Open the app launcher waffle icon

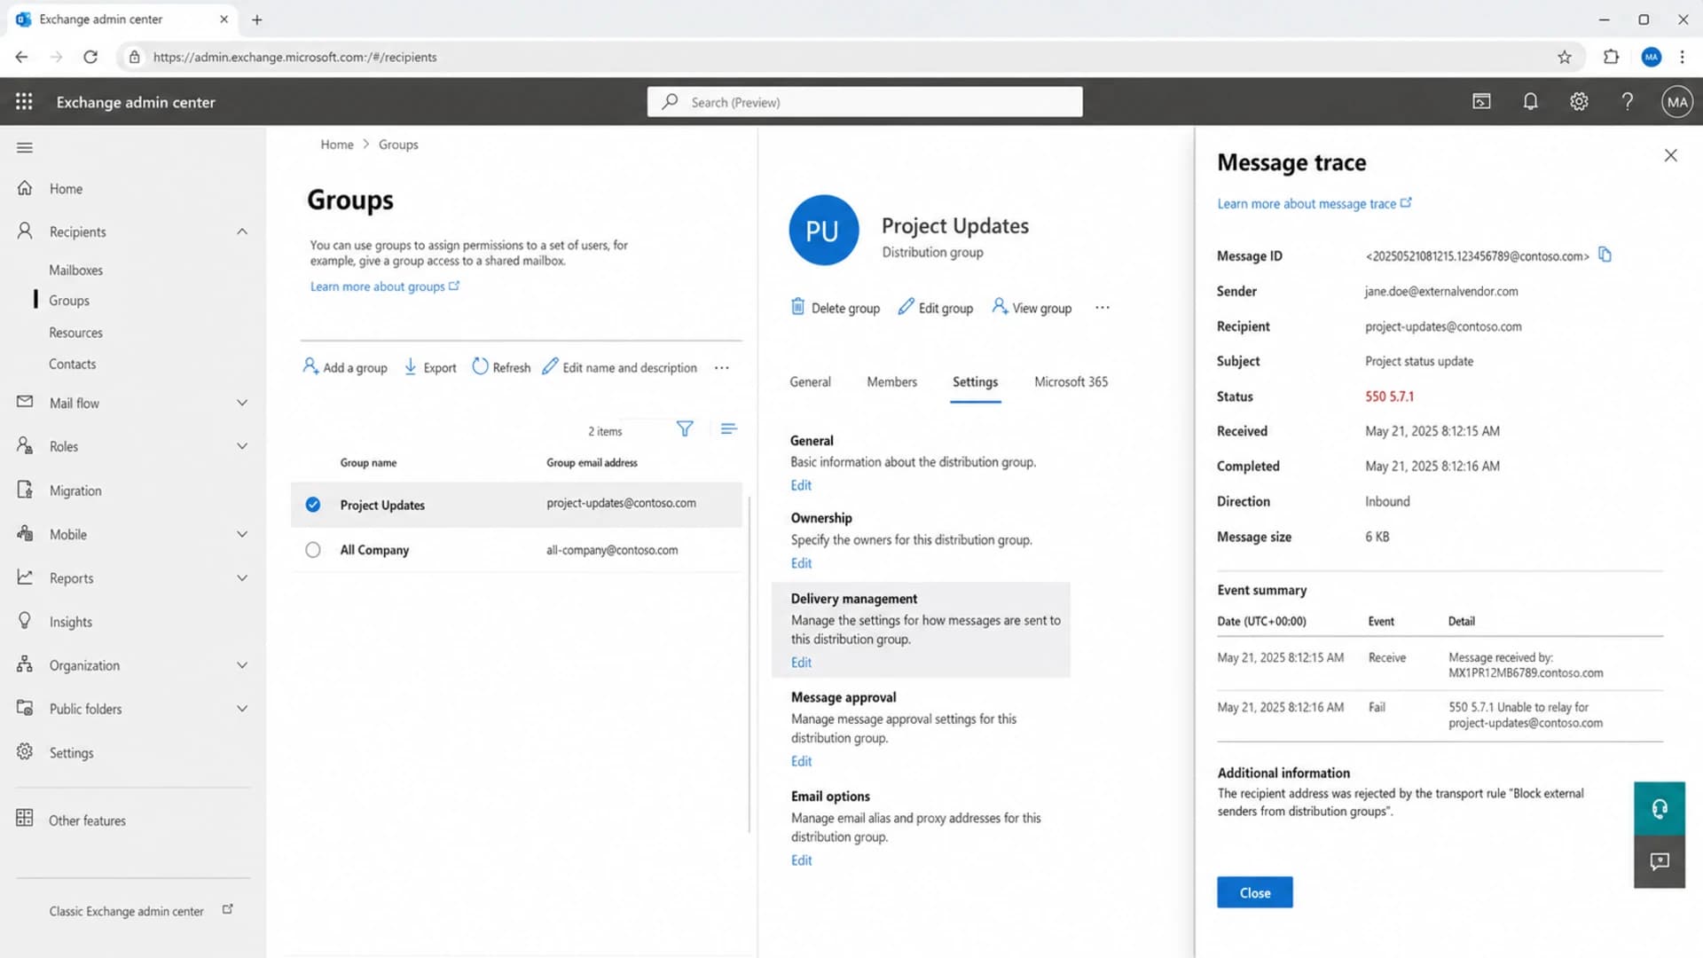(24, 102)
